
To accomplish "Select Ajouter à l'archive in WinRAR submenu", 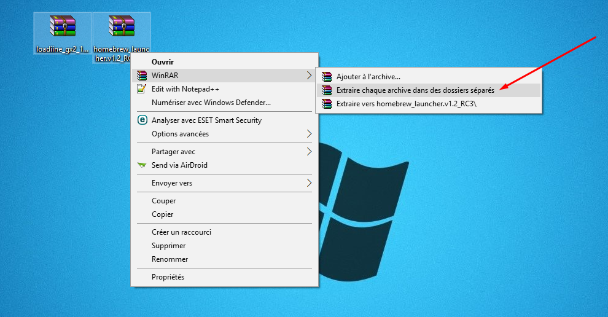I will (429, 77).
